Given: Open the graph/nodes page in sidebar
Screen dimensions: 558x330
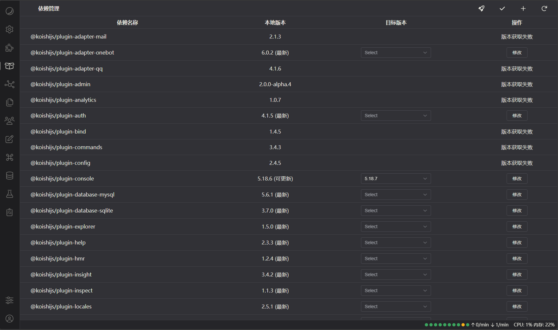Looking at the screenshot, I should click(x=9, y=84).
